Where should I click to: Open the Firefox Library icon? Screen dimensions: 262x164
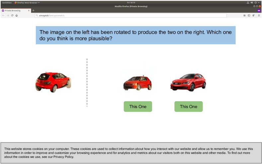[245, 16]
